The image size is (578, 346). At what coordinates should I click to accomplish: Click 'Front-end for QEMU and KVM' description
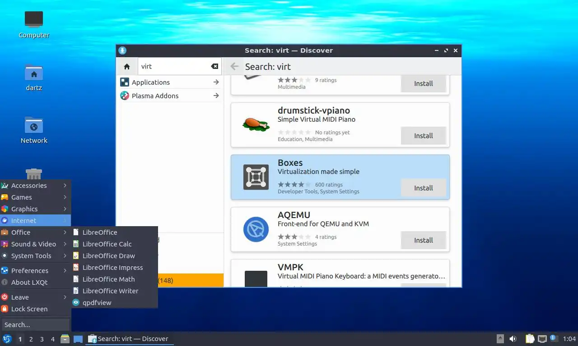pos(323,224)
